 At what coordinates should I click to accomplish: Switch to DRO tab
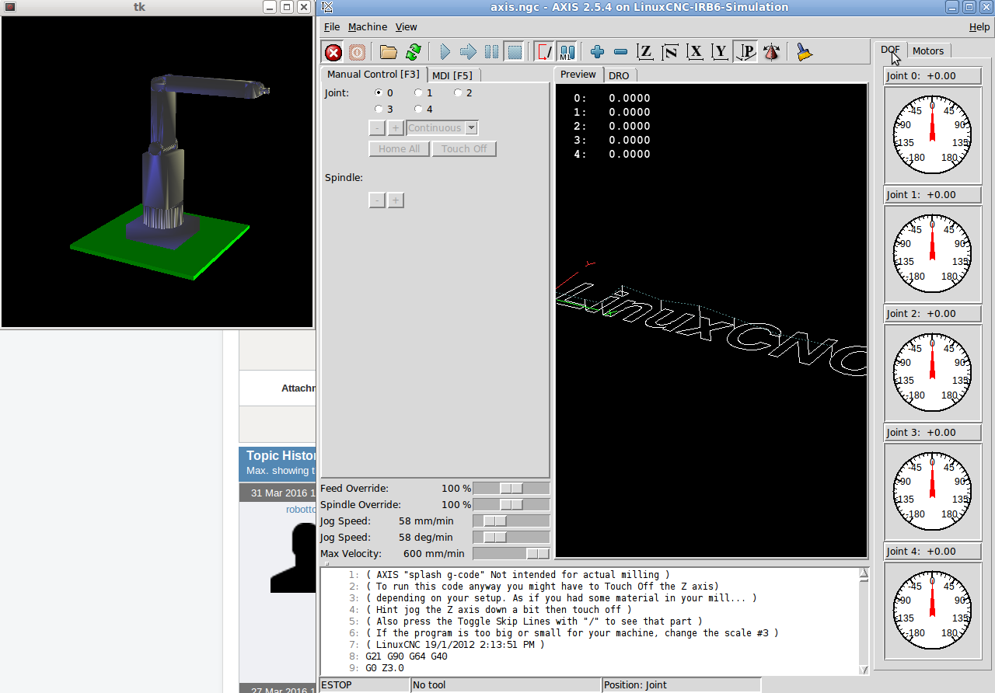(619, 75)
